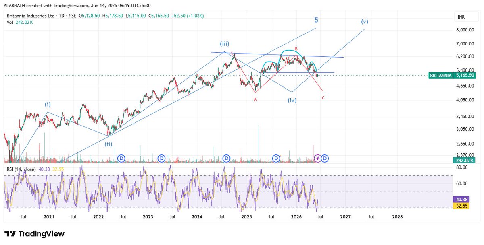484x245 pixels.
Task: Click the 2024 label on time axis
Action: click(197, 217)
